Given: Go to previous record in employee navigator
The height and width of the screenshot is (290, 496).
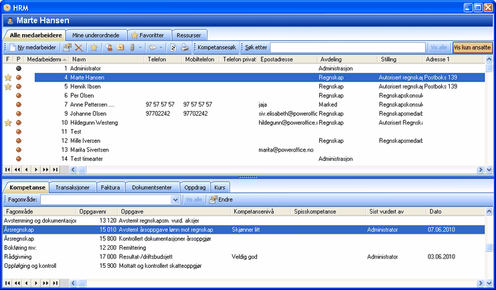Looking at the screenshot, I should (27, 169).
